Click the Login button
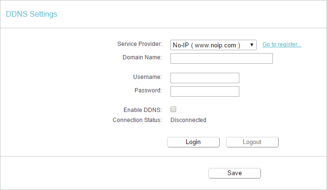 (193, 142)
